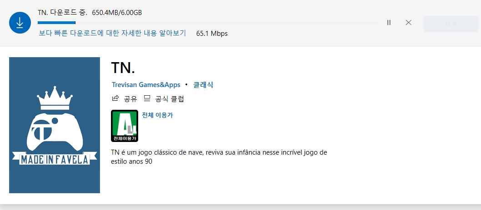
Task: Click the 전체이용가 rating badge image
Action: click(125, 126)
